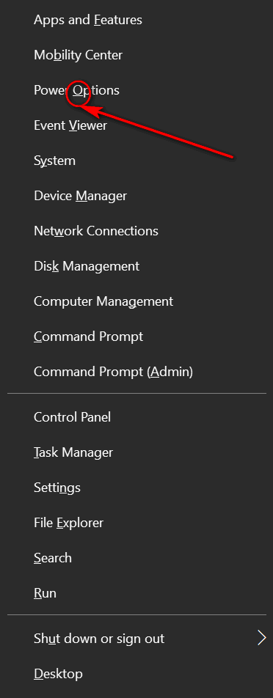Open Settings from the menu
The width and height of the screenshot is (273, 698).
[136, 488]
